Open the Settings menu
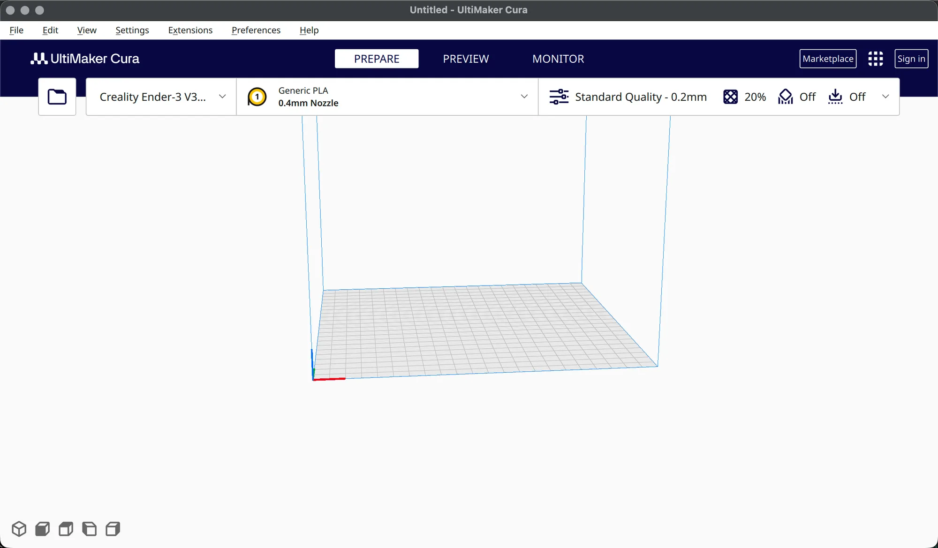The height and width of the screenshot is (548, 938). click(x=132, y=30)
